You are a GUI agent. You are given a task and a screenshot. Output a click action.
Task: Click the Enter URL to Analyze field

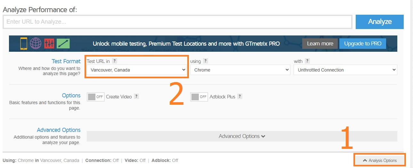pyautogui.click(x=178, y=22)
